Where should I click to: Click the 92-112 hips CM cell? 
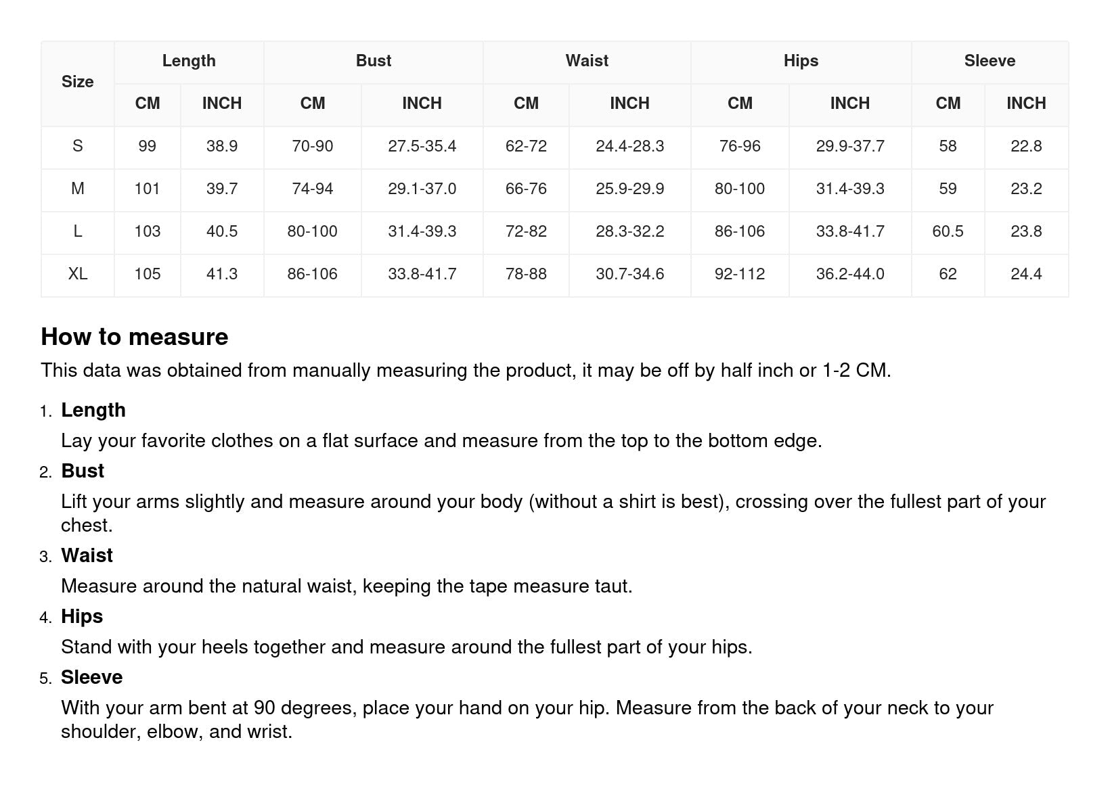(x=740, y=274)
